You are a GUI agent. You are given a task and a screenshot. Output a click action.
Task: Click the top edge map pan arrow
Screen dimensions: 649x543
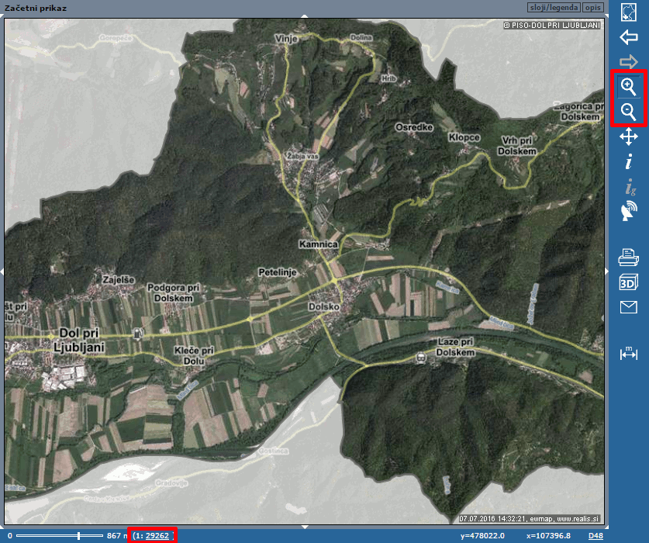click(x=304, y=16)
